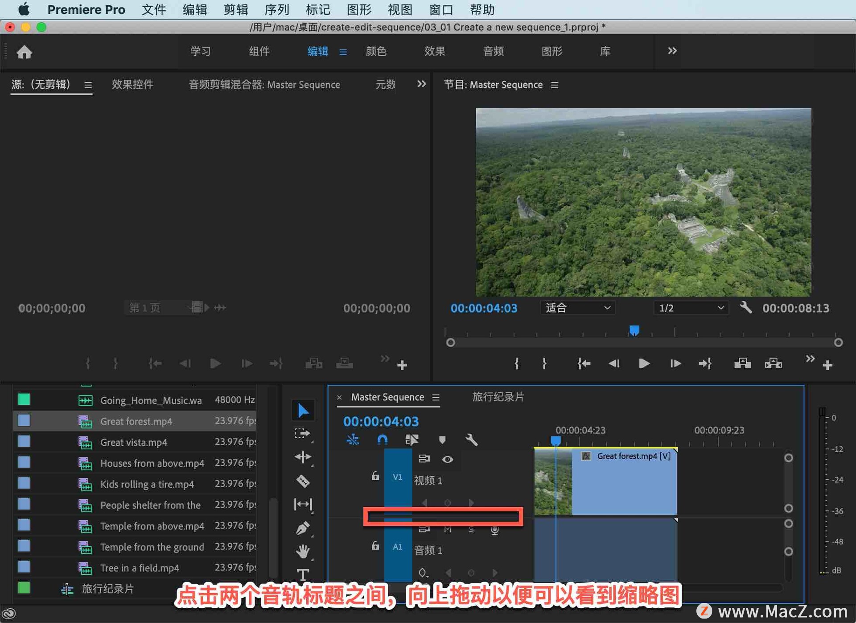Toggle lock on audio track A1

[x=375, y=546]
